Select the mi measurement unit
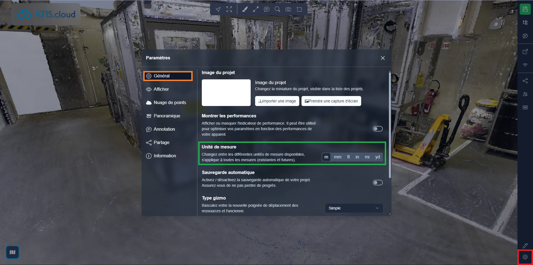 [x=367, y=157]
